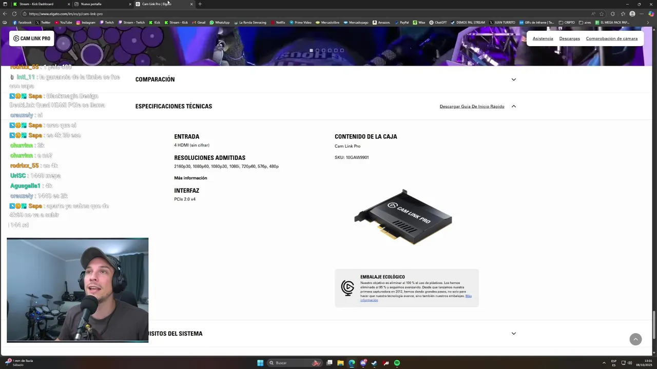Open the YouTube bookmark
The width and height of the screenshot is (657, 369).
(64, 23)
